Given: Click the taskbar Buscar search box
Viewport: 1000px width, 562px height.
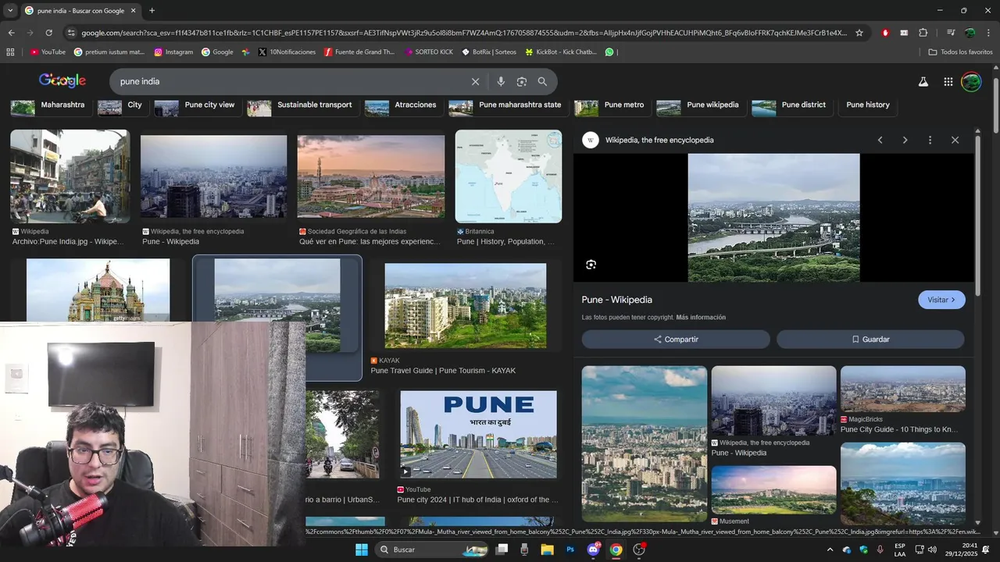Looking at the screenshot, I should (432, 550).
